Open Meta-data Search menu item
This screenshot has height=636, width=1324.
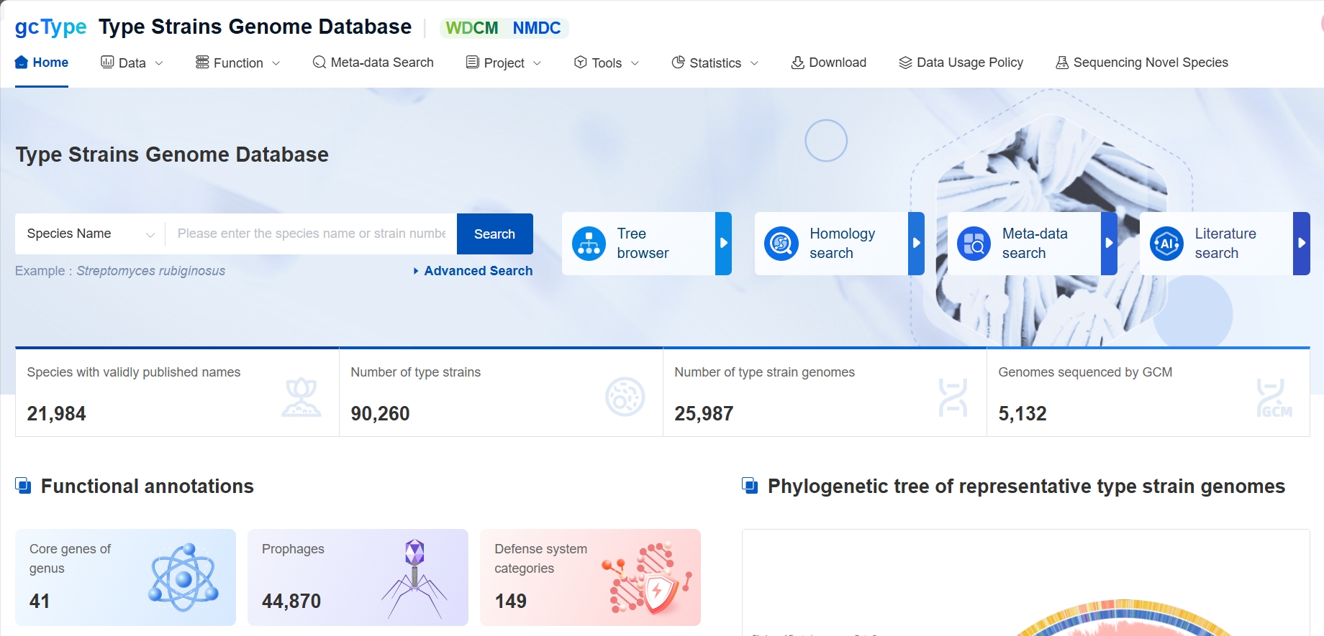click(373, 63)
